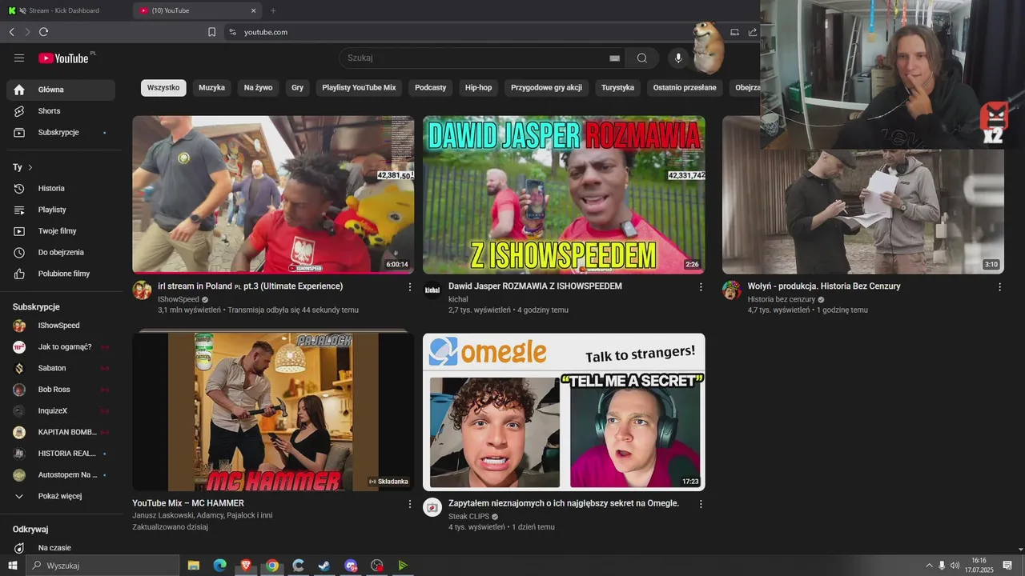
Task: Open the InquizeX subscription in the sidebar
Action: (61, 411)
